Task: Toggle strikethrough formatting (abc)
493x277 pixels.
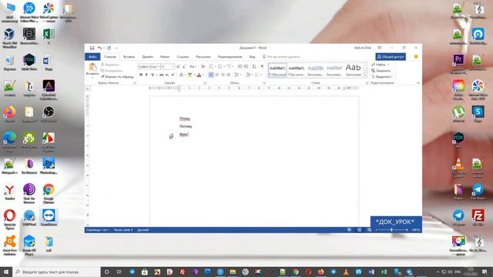Action: pyautogui.click(x=162, y=75)
